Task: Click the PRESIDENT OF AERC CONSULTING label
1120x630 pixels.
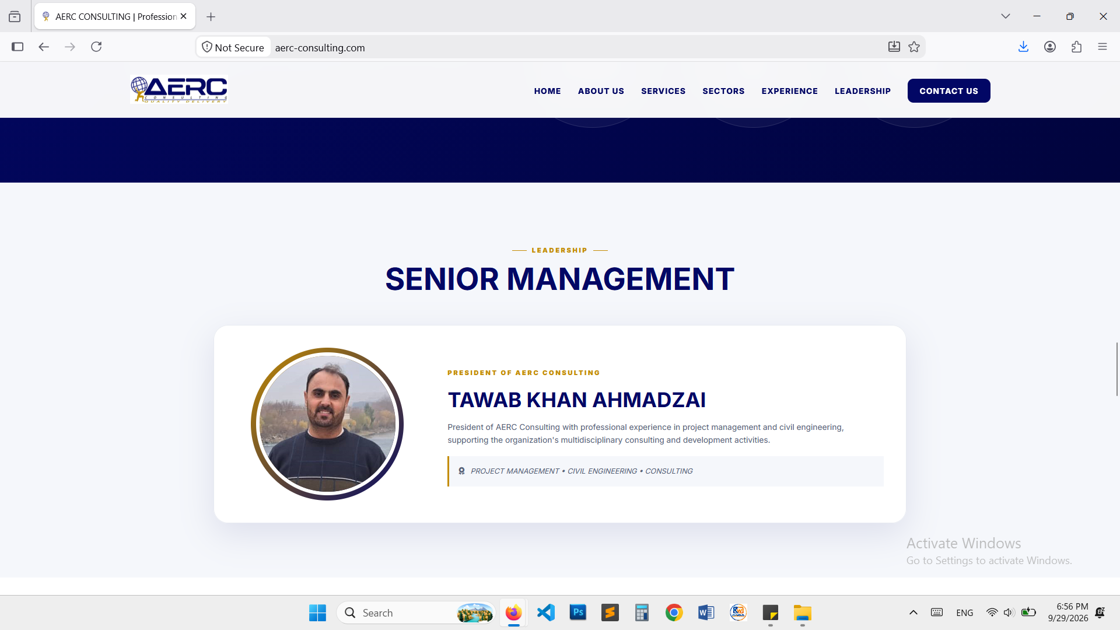Action: (x=523, y=373)
